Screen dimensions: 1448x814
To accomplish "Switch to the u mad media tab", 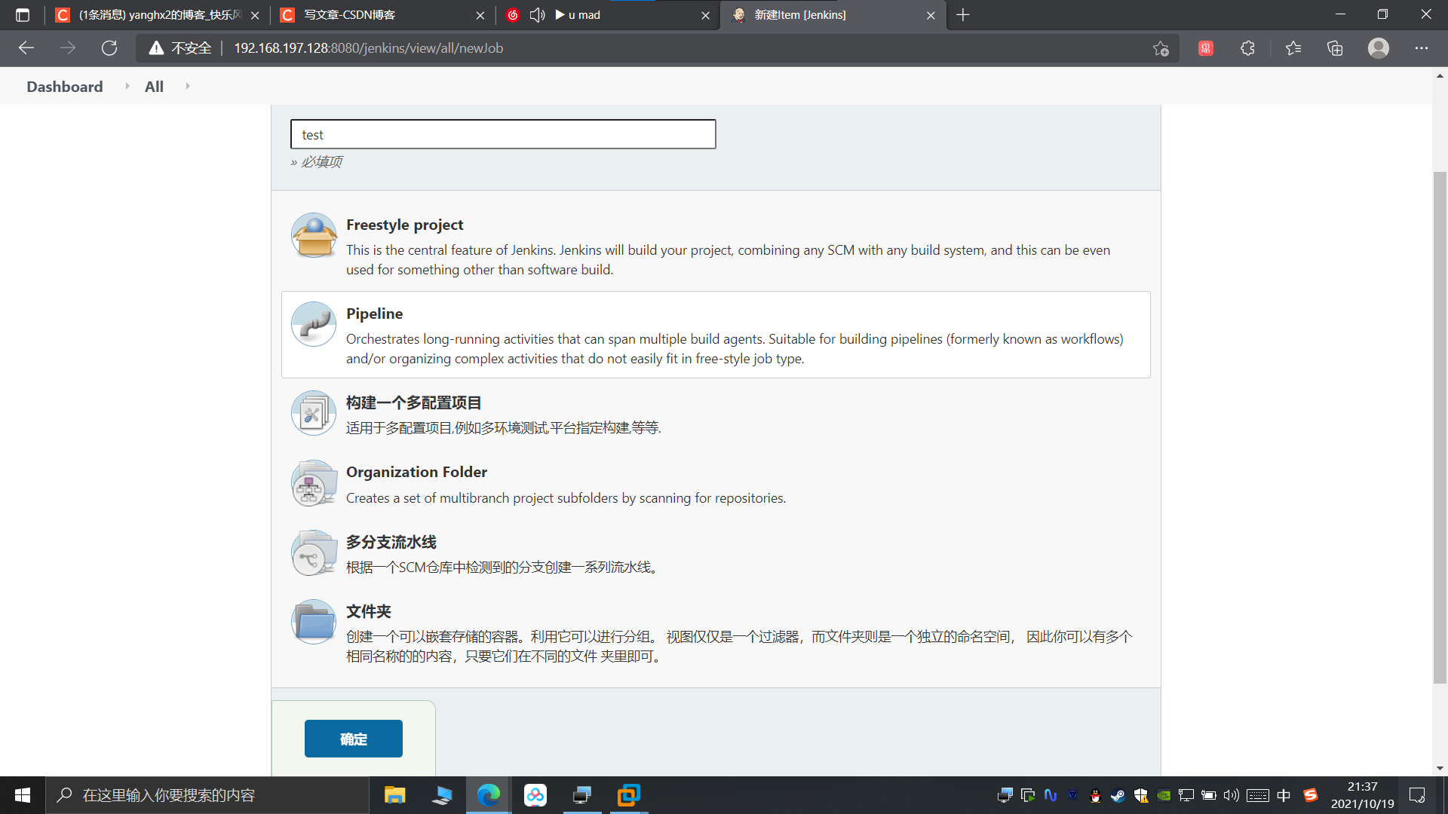I will pos(596,15).
